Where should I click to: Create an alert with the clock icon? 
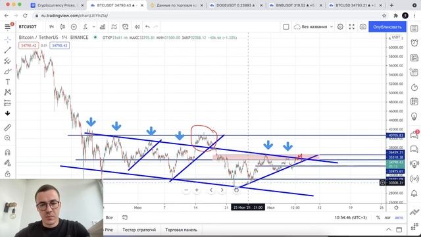126,26
